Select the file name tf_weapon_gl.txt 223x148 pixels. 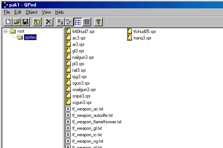coord(87,128)
